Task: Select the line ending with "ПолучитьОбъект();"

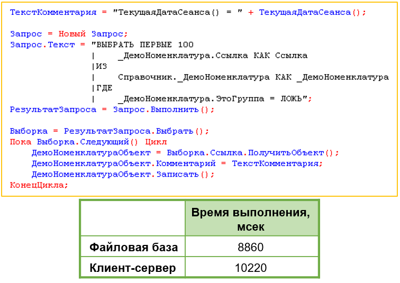Action: tap(185, 153)
